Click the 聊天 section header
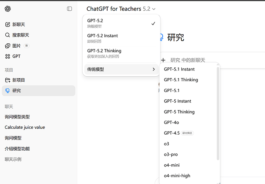This screenshot has width=265, height=184. 9,107
